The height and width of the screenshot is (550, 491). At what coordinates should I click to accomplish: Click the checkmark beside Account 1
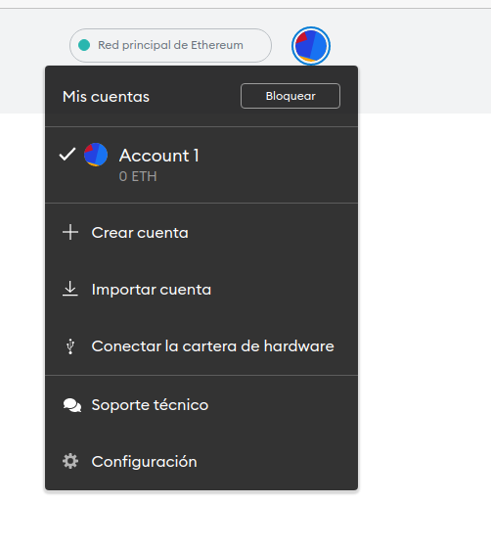tap(67, 155)
